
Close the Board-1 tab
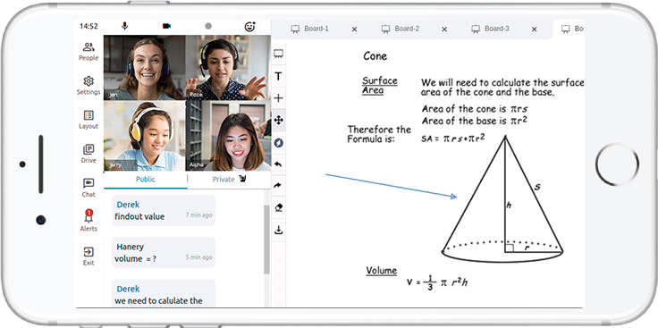click(354, 29)
